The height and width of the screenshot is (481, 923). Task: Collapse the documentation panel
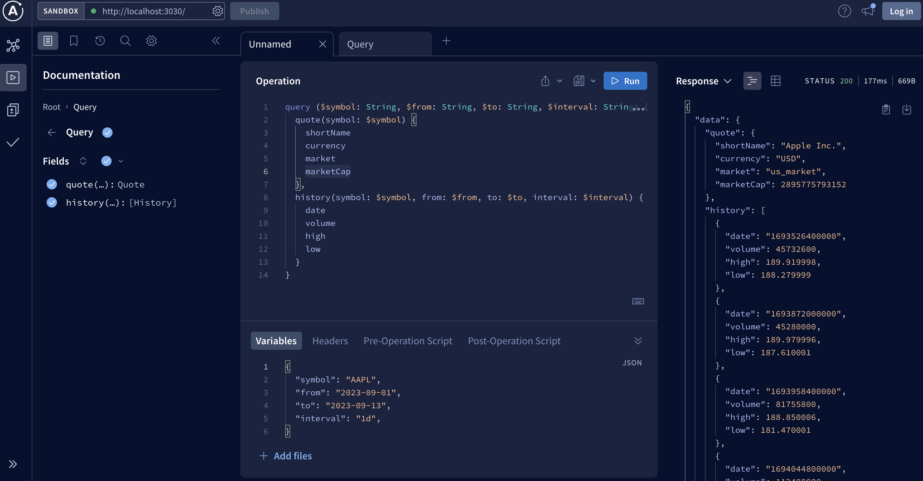[x=216, y=41]
